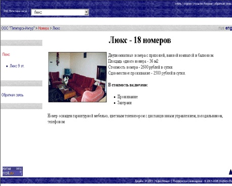Go to туры по России top link
The width and height of the screenshot is (232, 186).
[x=203, y=4]
